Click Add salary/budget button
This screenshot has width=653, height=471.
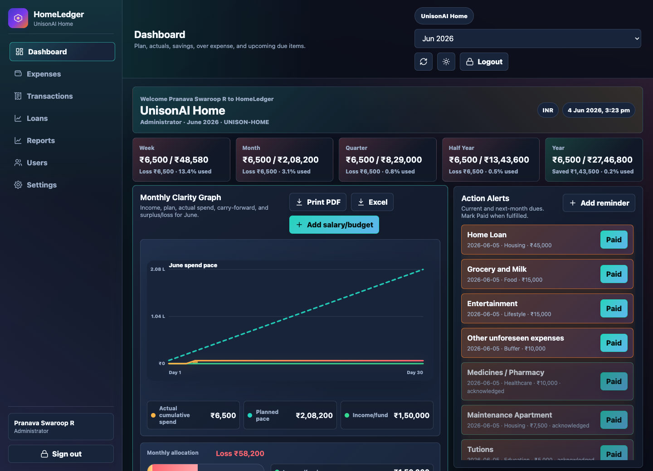click(334, 225)
